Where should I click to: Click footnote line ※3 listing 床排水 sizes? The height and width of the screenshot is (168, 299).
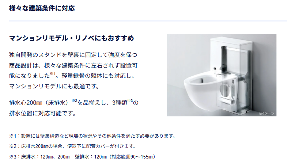(x=82, y=157)
